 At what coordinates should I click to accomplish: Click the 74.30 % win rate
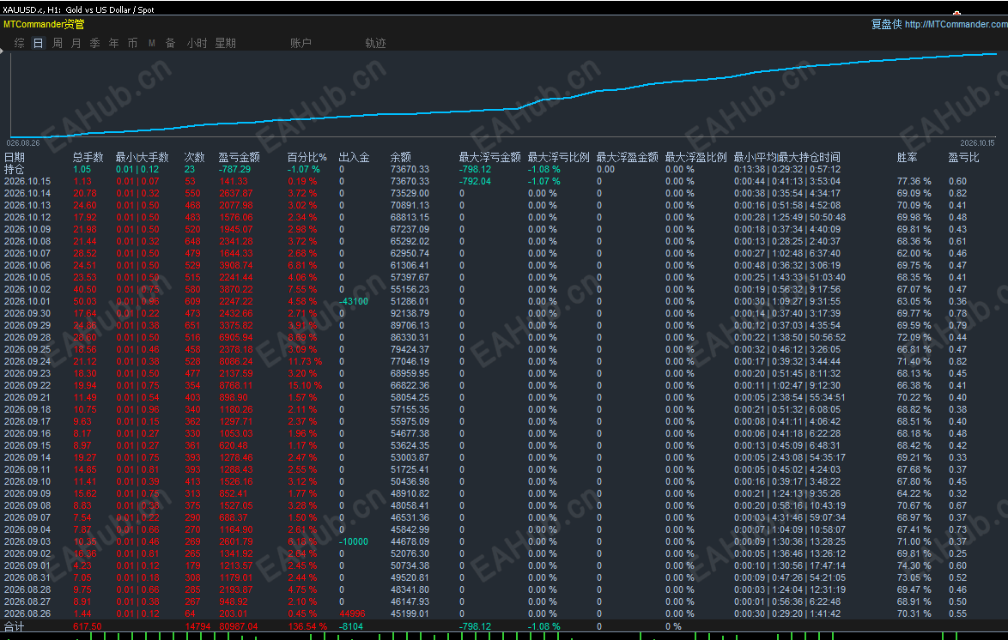click(x=914, y=565)
